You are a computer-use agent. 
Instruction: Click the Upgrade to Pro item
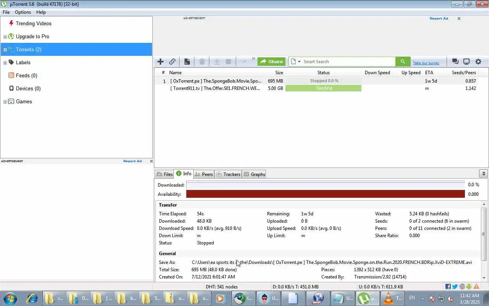point(32,36)
